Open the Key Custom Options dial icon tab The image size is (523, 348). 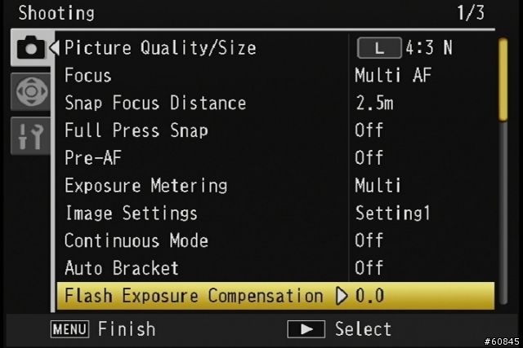point(31,91)
